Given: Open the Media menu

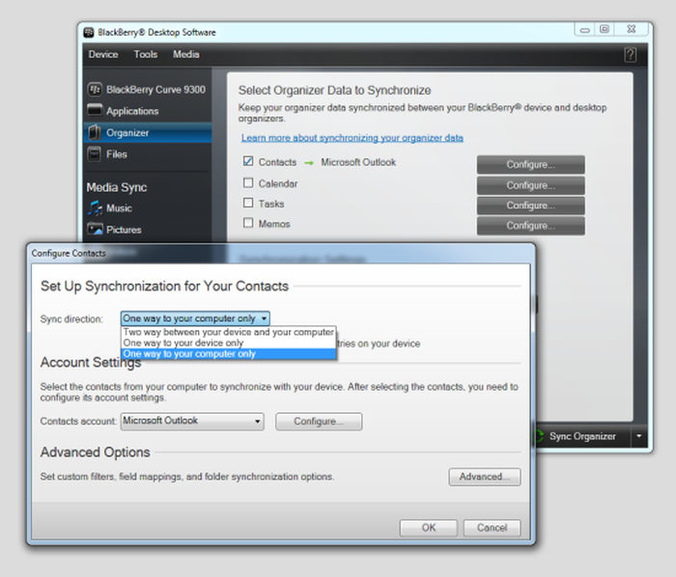Looking at the screenshot, I should point(185,54).
